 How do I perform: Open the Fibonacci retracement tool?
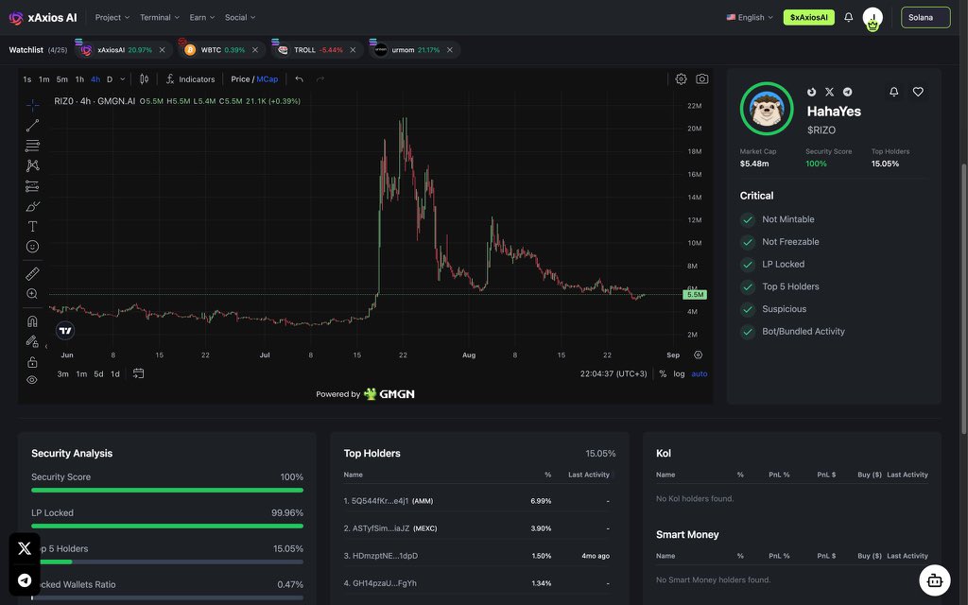click(32, 146)
